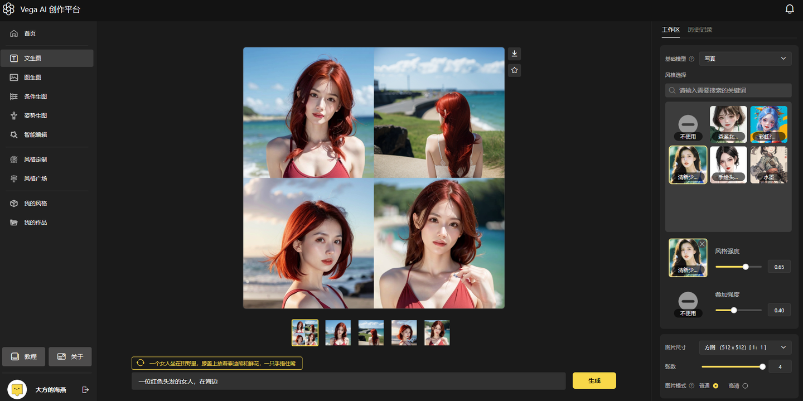Select the 水墨 style thumbnail

(768, 165)
